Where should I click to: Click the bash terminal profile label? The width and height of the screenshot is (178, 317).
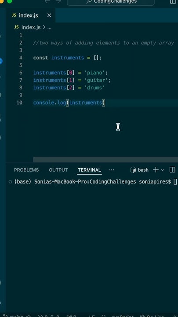tap(143, 170)
